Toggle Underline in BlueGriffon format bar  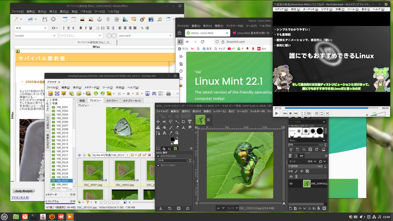pos(91,28)
